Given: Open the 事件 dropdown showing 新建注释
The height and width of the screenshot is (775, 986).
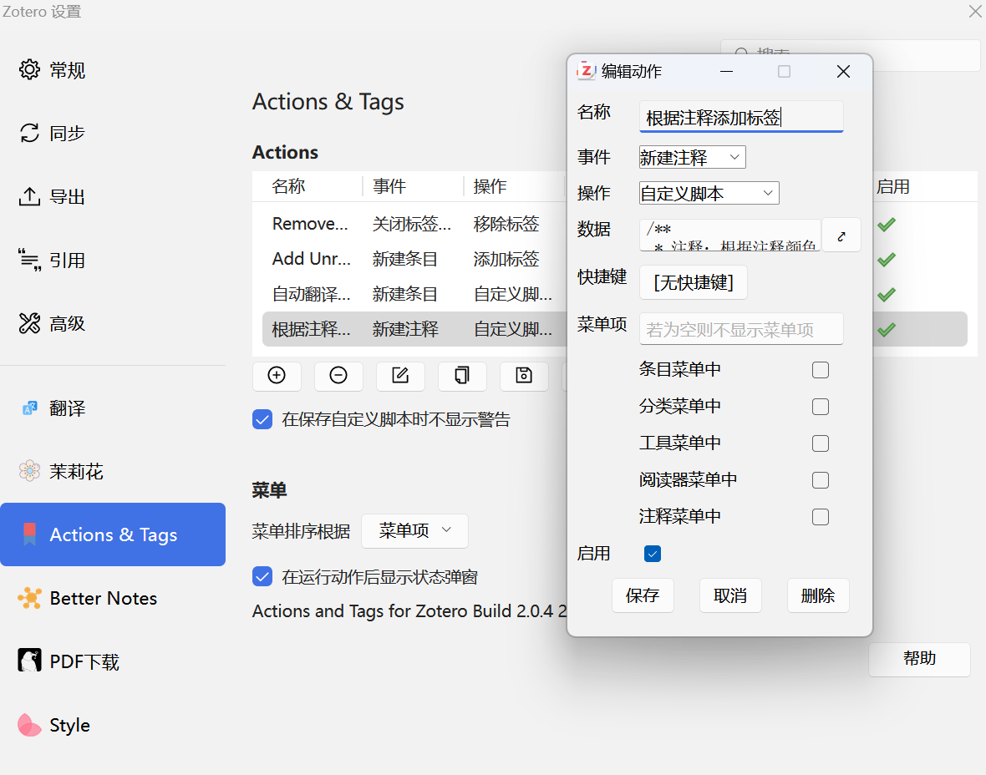Looking at the screenshot, I should coord(692,158).
